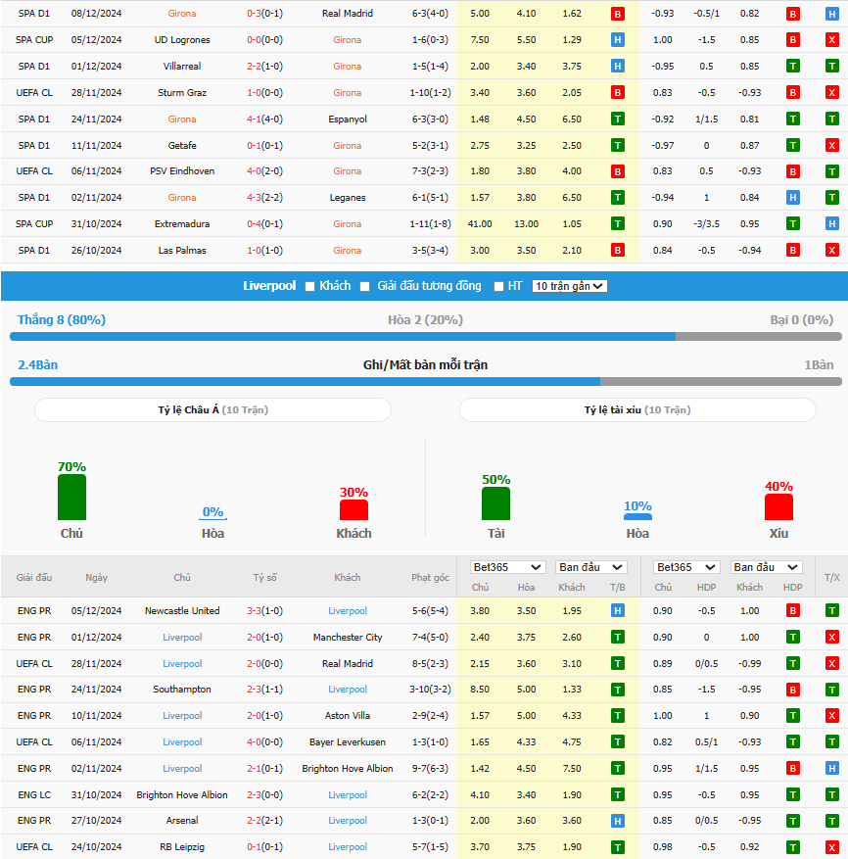
Task: Click score 3-3(1-0) in Newcastle United row
Action: point(264,611)
